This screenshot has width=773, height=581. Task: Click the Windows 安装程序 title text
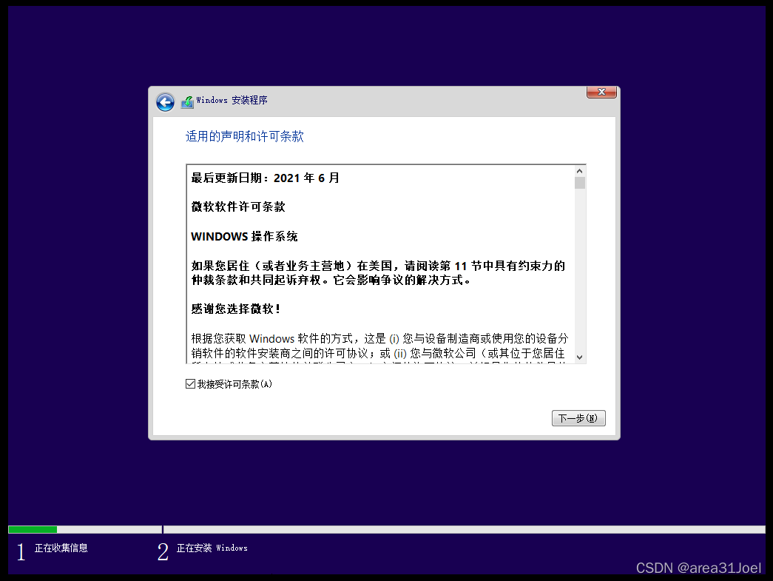(232, 100)
